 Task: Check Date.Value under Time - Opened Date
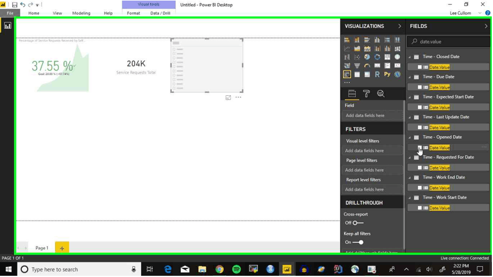(419, 147)
